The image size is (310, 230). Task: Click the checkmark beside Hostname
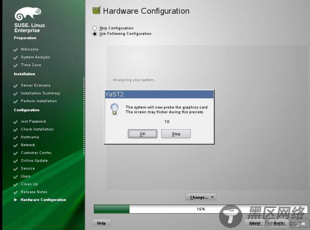pyautogui.click(x=15, y=138)
